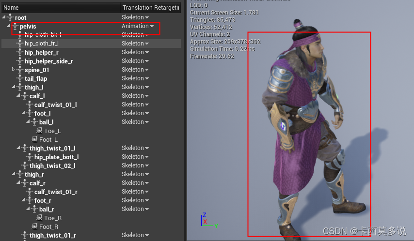Image resolution: width=414 pixels, height=241 pixels.
Task: Collapse the thigh_l bone node
Action: click(x=14, y=87)
